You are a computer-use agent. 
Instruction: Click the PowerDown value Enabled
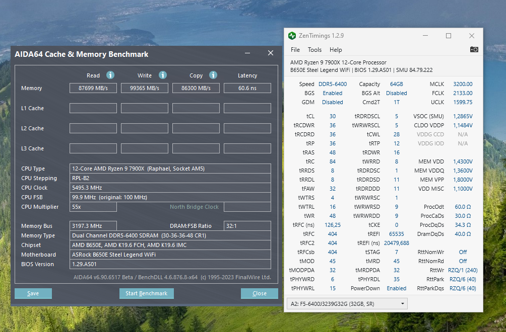[x=397, y=288]
